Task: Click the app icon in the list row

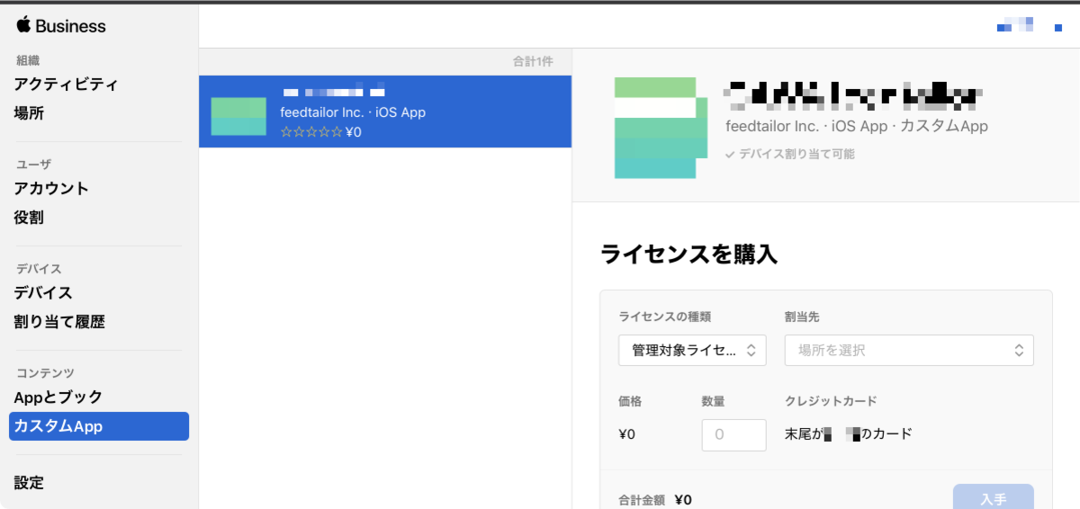Action: point(238,116)
